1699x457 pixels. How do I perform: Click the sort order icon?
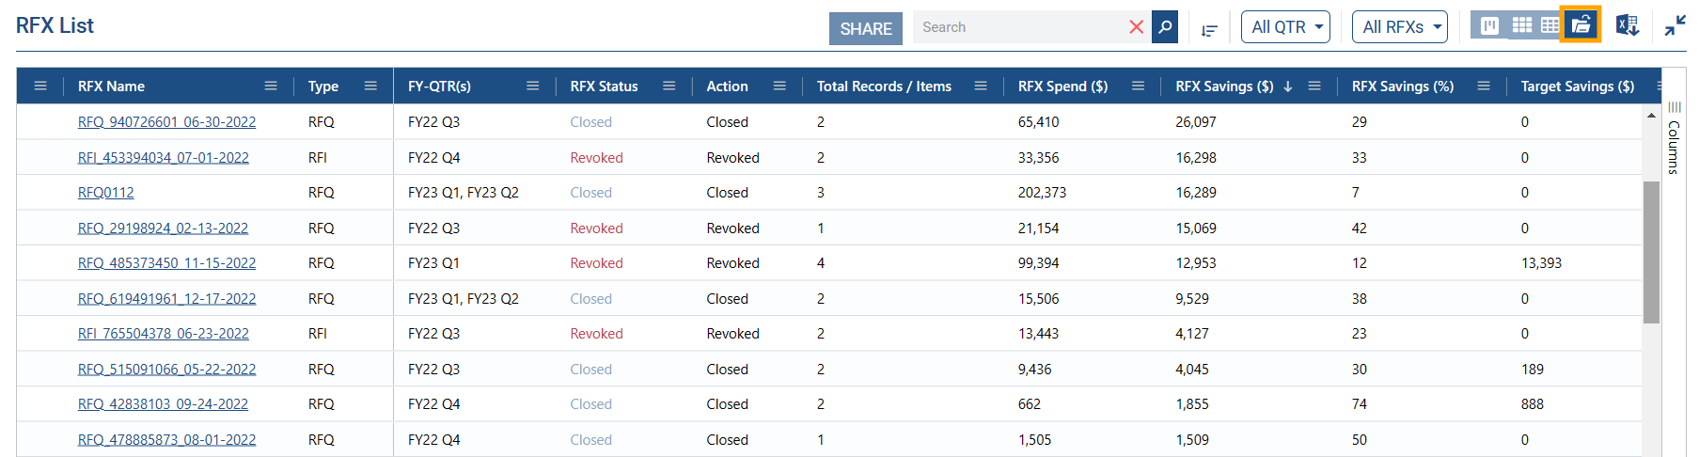(1209, 30)
